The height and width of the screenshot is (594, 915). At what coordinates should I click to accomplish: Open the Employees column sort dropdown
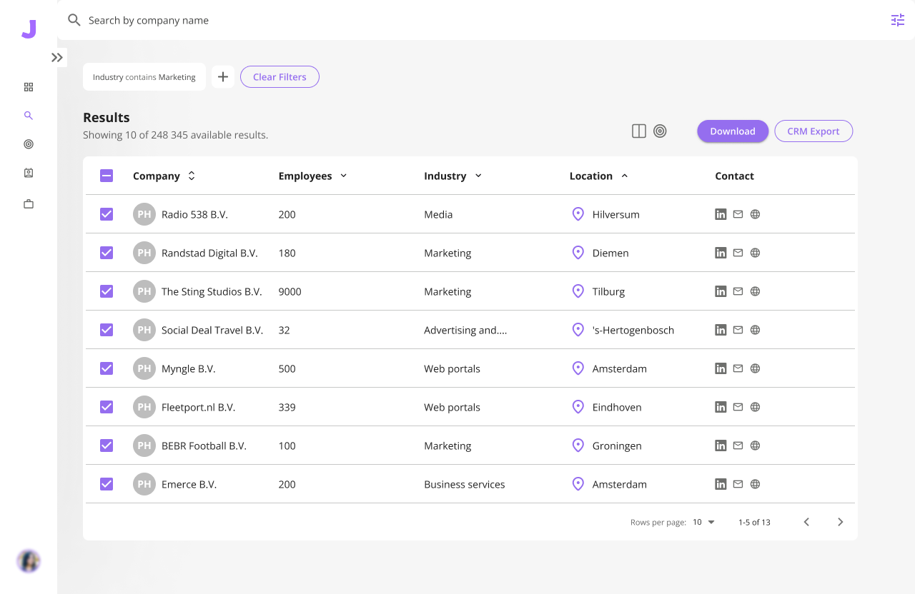[x=343, y=175]
